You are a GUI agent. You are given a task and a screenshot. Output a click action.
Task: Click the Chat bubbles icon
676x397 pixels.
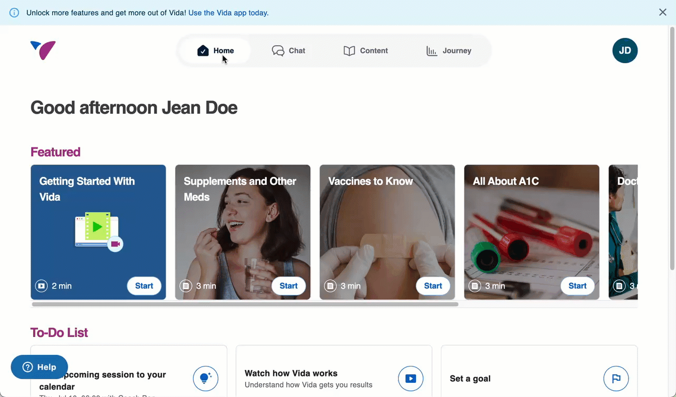click(278, 51)
